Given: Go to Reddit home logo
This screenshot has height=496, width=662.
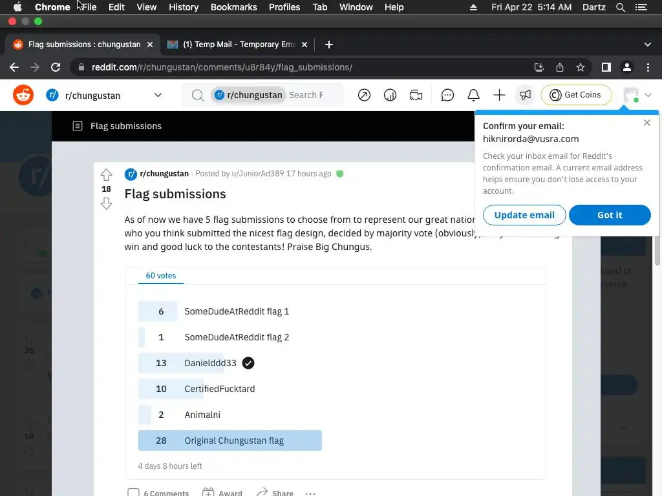Looking at the screenshot, I should click(x=23, y=96).
